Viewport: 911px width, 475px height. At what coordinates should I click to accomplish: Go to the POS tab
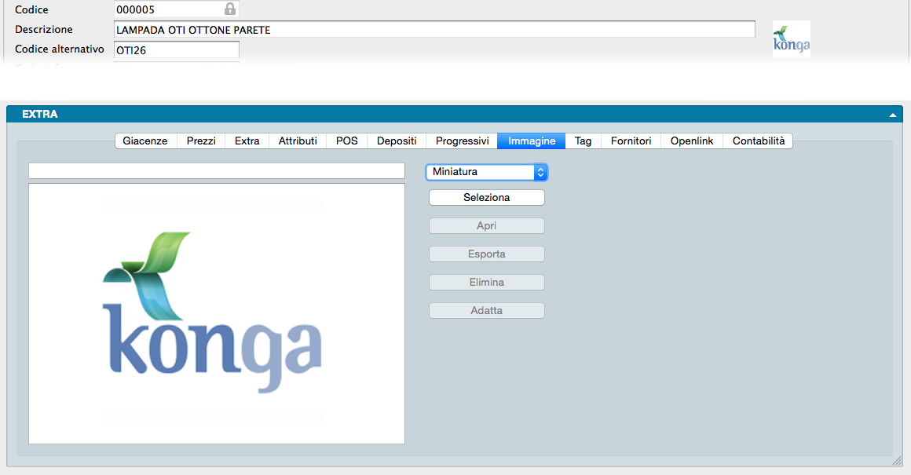346,141
